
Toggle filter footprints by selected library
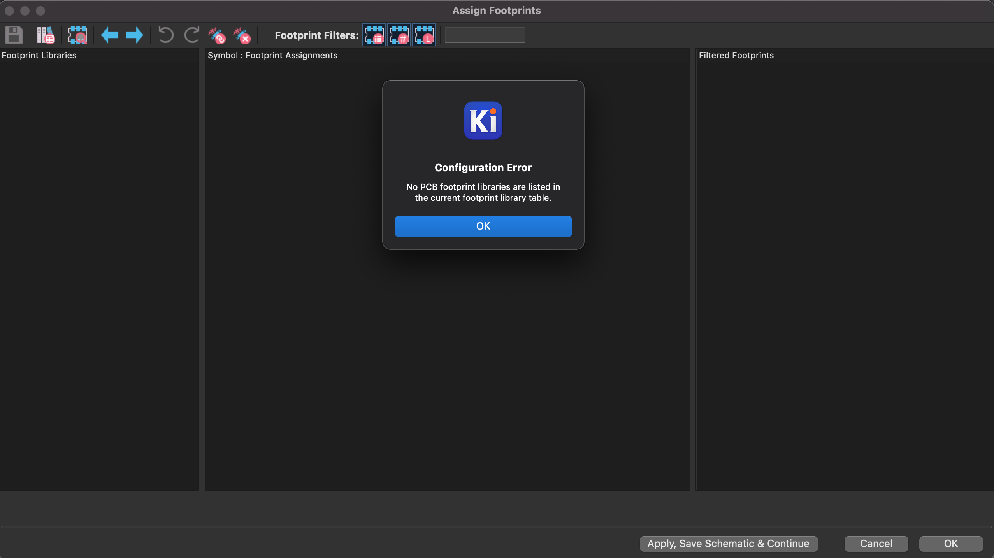424,35
